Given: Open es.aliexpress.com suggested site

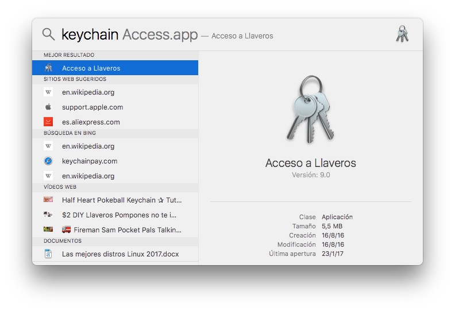Looking at the screenshot, I should click(115, 122).
